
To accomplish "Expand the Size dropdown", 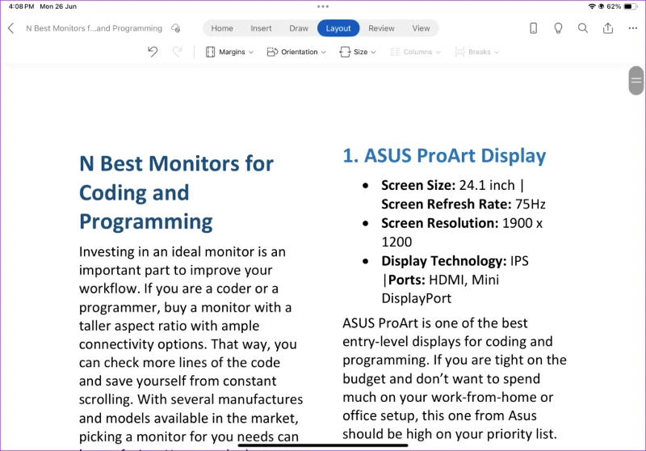I will click(x=357, y=52).
